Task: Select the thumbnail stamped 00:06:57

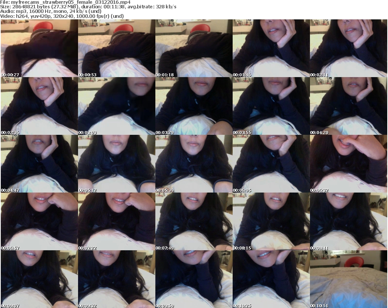Action: coord(39,221)
